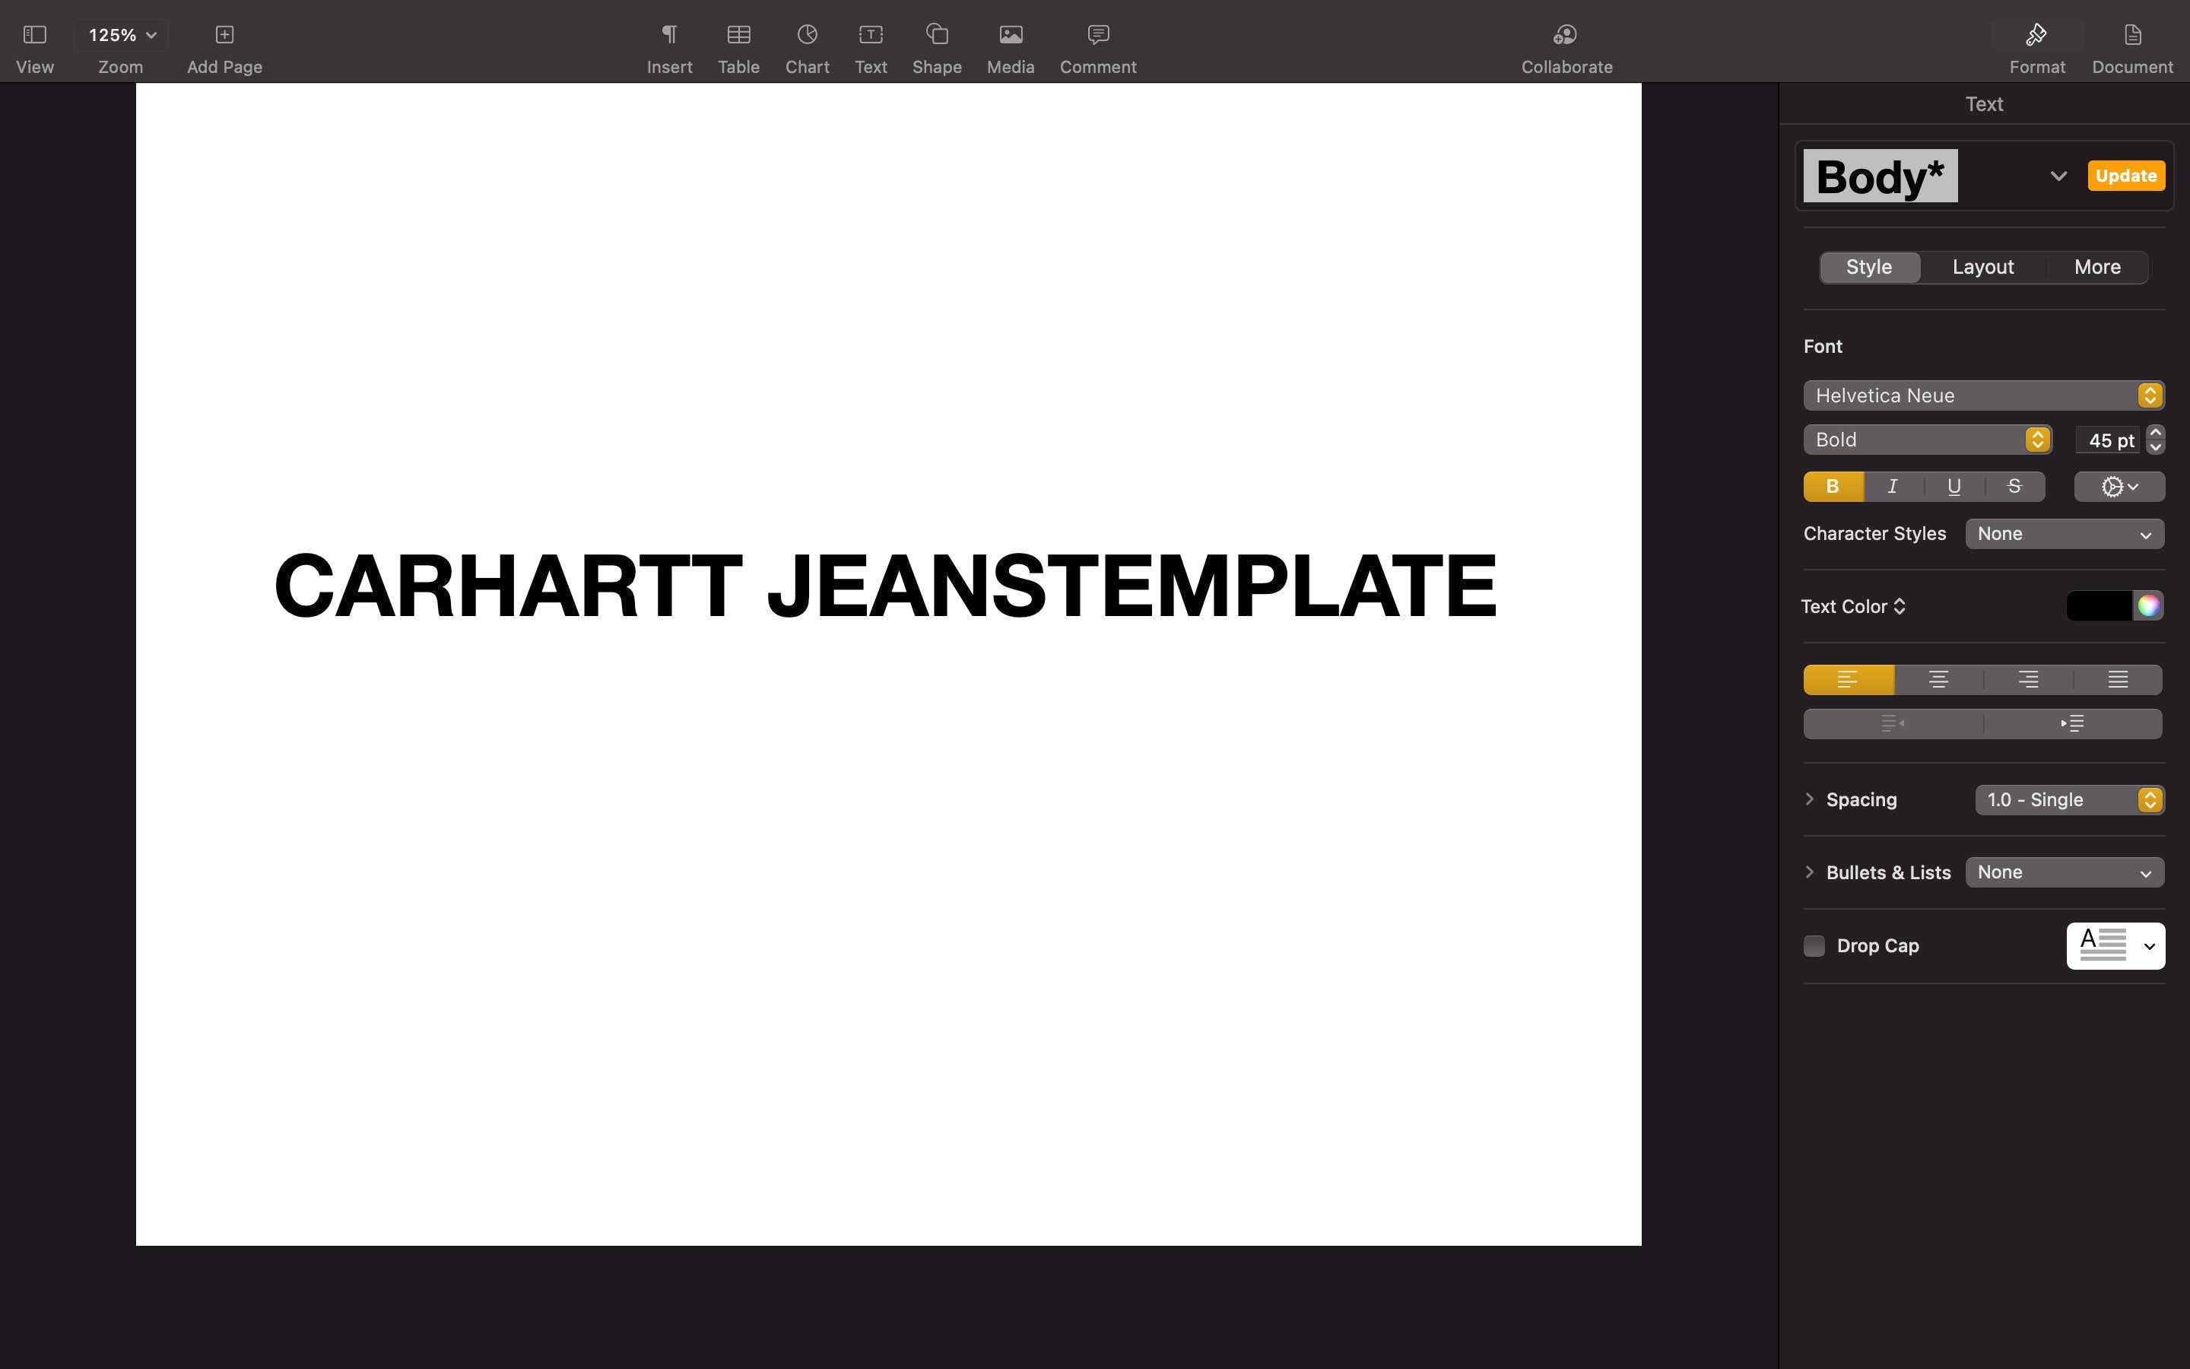Expand the Spacing section
Image resolution: width=2190 pixels, height=1369 pixels.
pyautogui.click(x=1809, y=799)
